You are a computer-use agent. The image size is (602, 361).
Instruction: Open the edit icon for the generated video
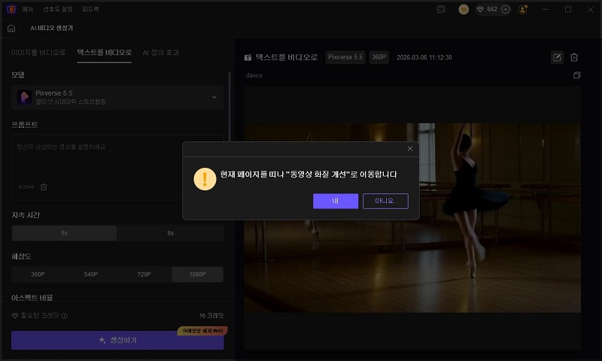pos(557,58)
